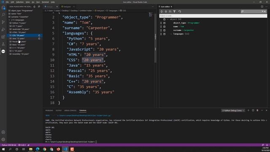Click the collapse-all icon in sidebar header
The height and width of the screenshot is (152, 270).
point(39,7)
